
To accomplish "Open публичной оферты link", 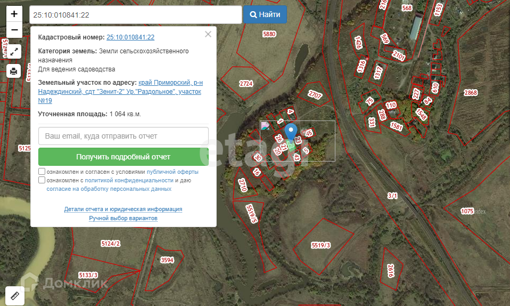I will coord(172,172).
